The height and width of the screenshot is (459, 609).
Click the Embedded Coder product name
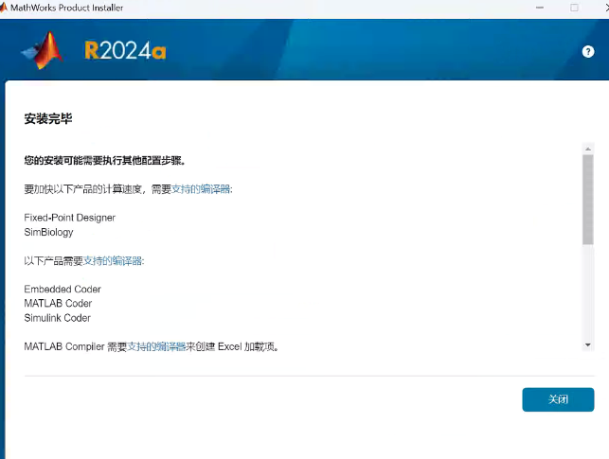pos(63,289)
